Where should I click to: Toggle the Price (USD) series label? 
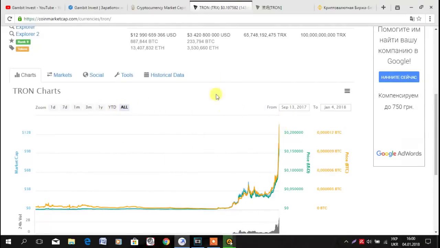click(x=308, y=162)
